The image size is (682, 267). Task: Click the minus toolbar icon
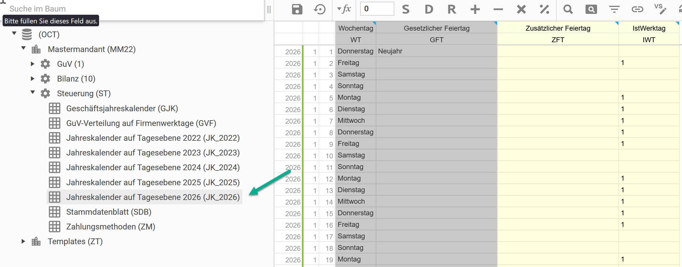point(498,9)
